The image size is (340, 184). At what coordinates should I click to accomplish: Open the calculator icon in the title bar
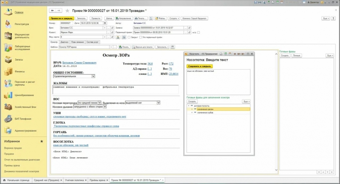click(277, 2)
